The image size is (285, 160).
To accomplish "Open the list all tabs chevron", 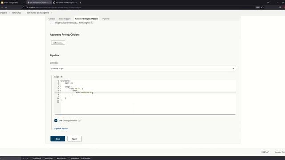I will pyautogui.click(x=268, y=3).
